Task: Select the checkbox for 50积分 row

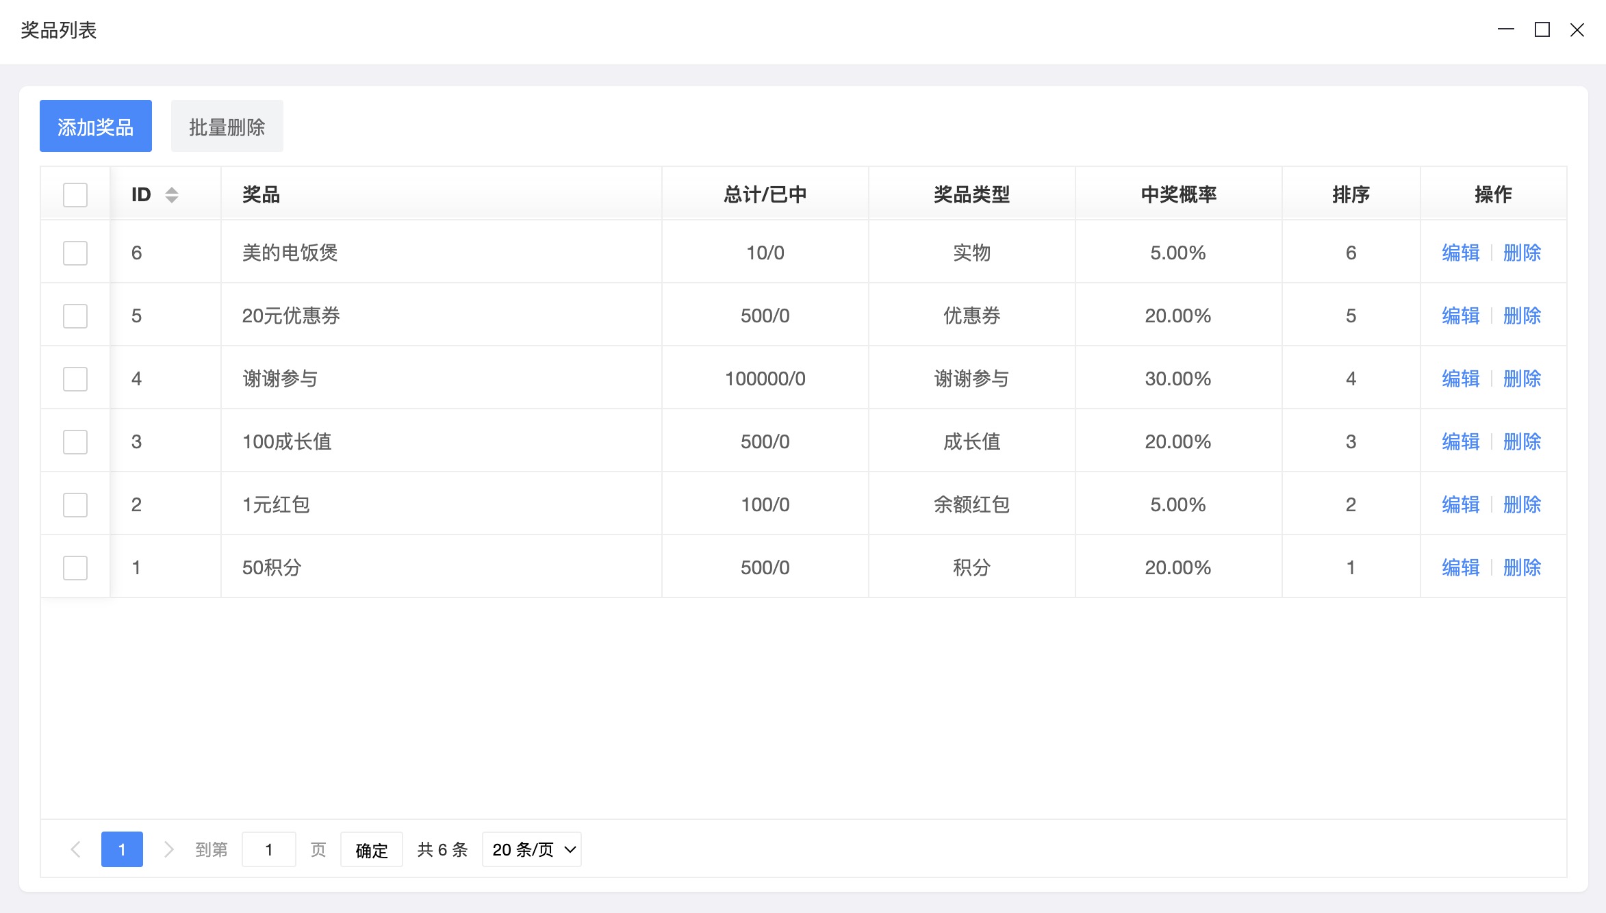Action: 75,567
